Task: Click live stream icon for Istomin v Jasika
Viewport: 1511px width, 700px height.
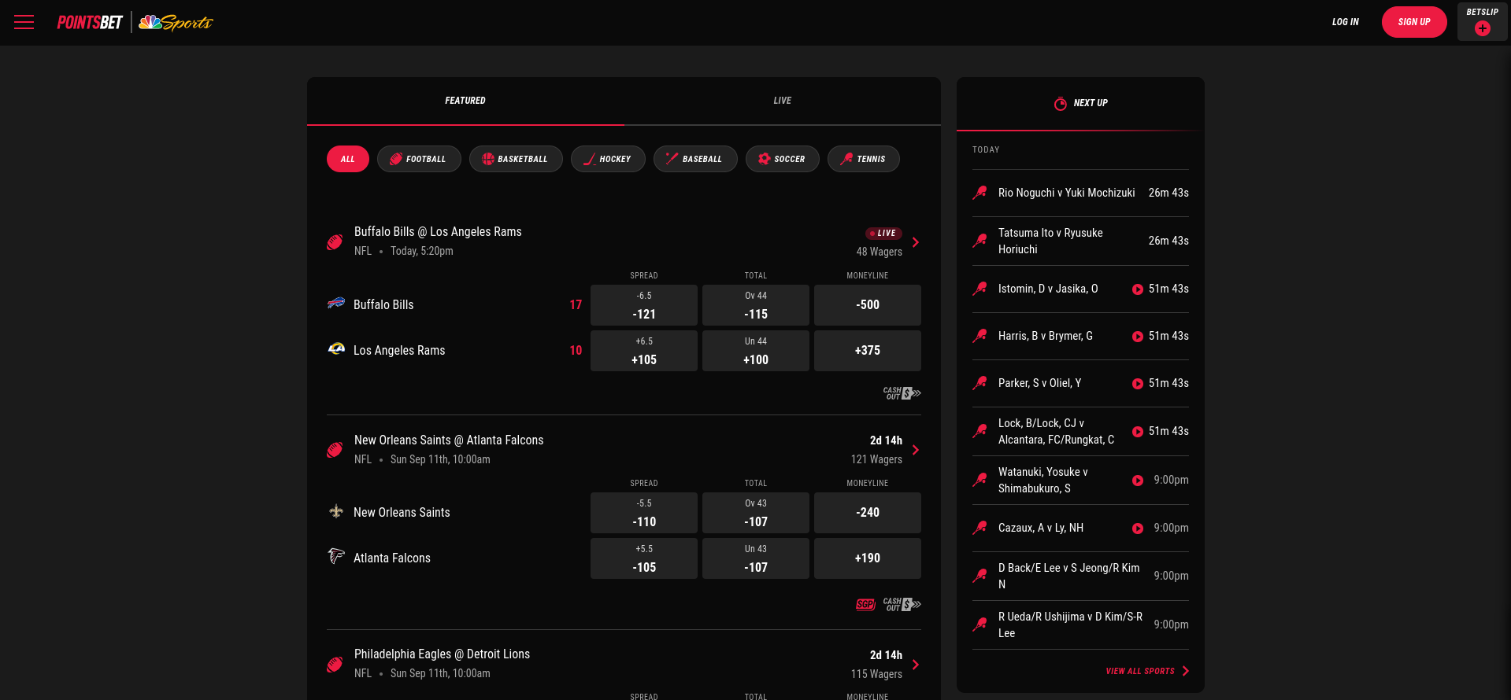Action: point(1137,289)
